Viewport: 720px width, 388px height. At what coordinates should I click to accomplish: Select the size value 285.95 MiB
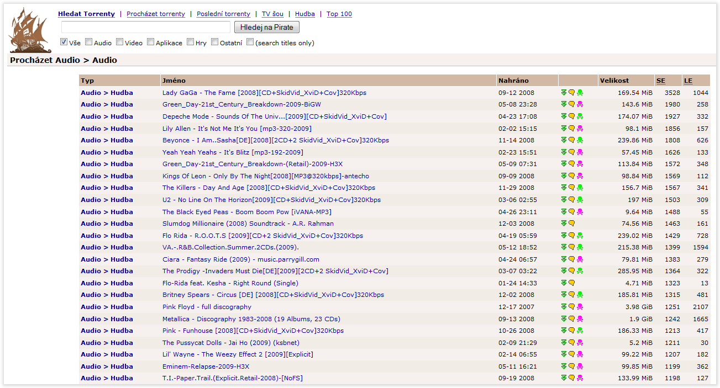(635, 271)
